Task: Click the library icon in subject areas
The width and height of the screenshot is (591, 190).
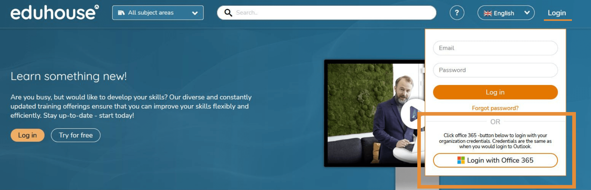Action: click(121, 13)
